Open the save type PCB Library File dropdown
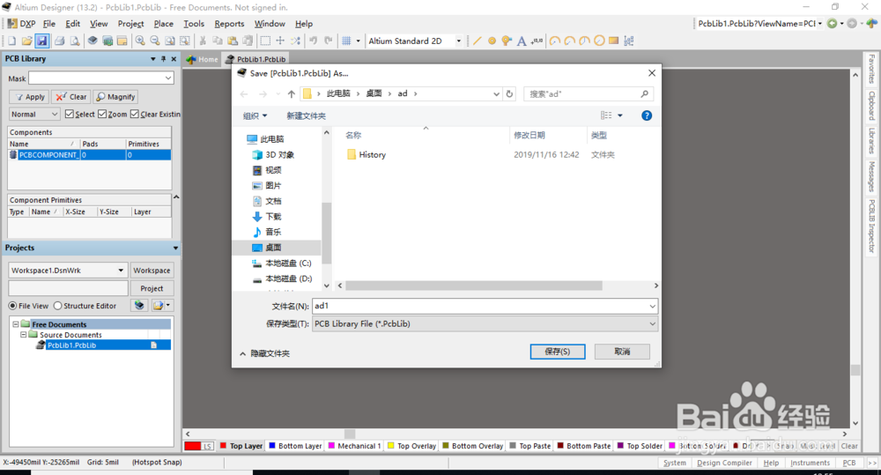This screenshot has height=475, width=881. coord(652,323)
